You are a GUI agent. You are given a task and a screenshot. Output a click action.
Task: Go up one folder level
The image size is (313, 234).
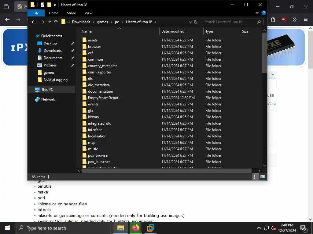(56, 22)
